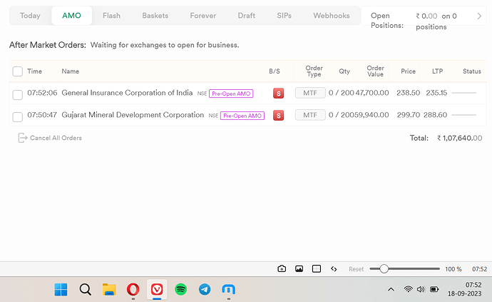This screenshot has height=302, width=492.
Task: Click the sell S badge for Gujarat Mineral order
Action: coord(278,116)
